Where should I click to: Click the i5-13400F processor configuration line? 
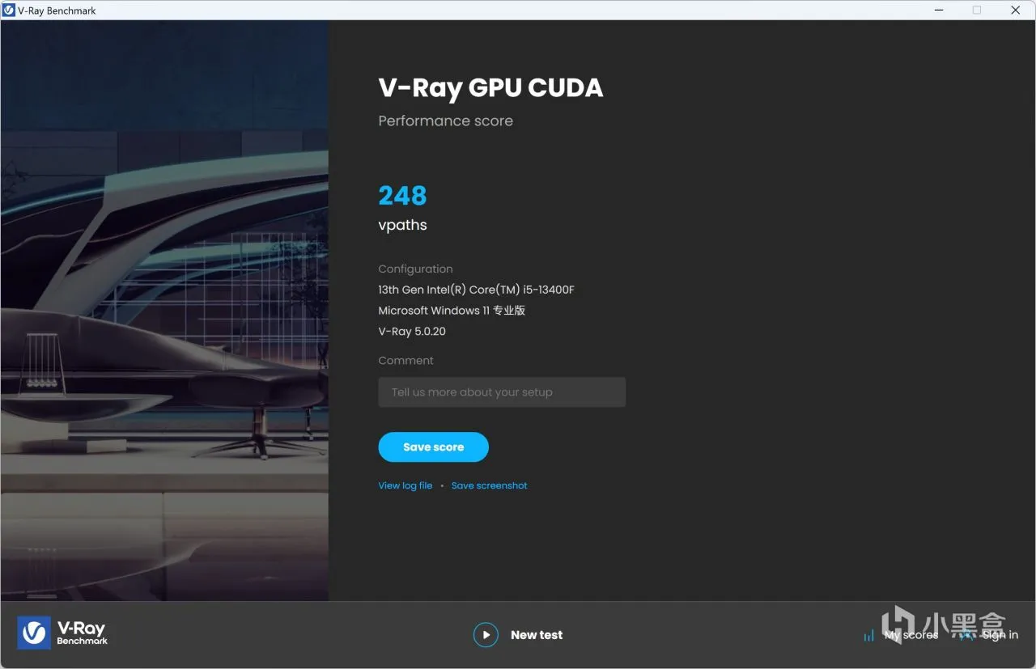coord(476,290)
